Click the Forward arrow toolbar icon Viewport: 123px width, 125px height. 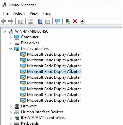(x=11, y=21)
